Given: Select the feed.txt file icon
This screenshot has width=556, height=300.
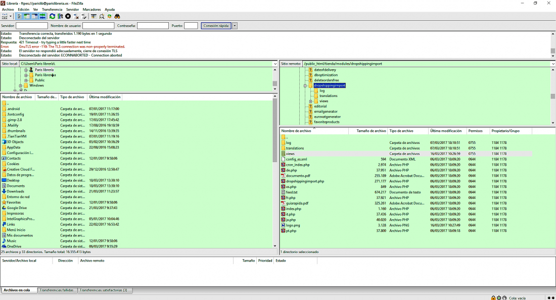Looking at the screenshot, I should point(284,192).
